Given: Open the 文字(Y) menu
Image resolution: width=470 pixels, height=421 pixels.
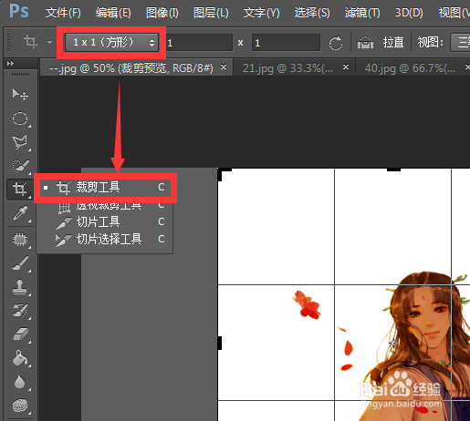Looking at the screenshot, I should [x=261, y=13].
